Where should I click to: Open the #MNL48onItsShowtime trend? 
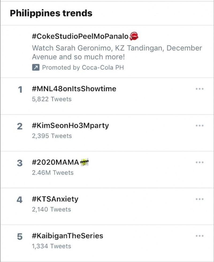coord(74,89)
